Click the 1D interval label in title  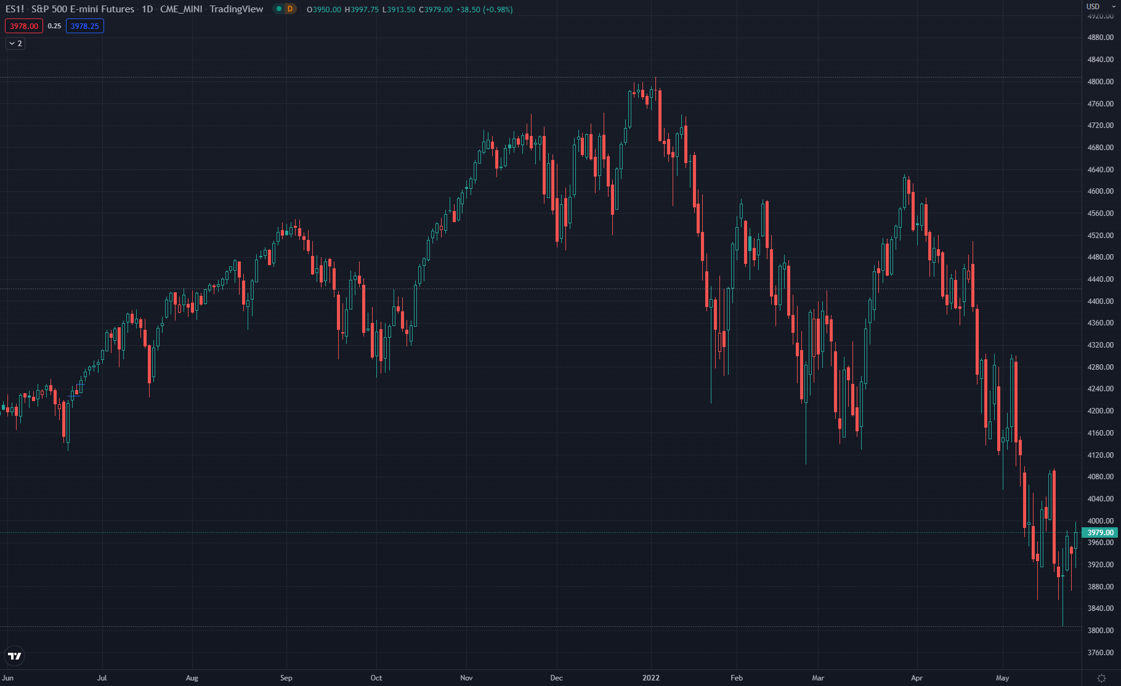pos(147,9)
